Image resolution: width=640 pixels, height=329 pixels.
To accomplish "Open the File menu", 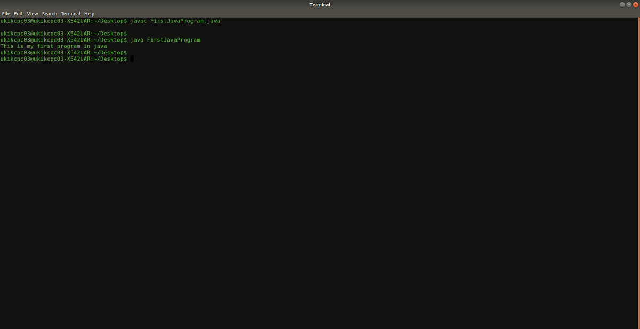I will click(6, 13).
